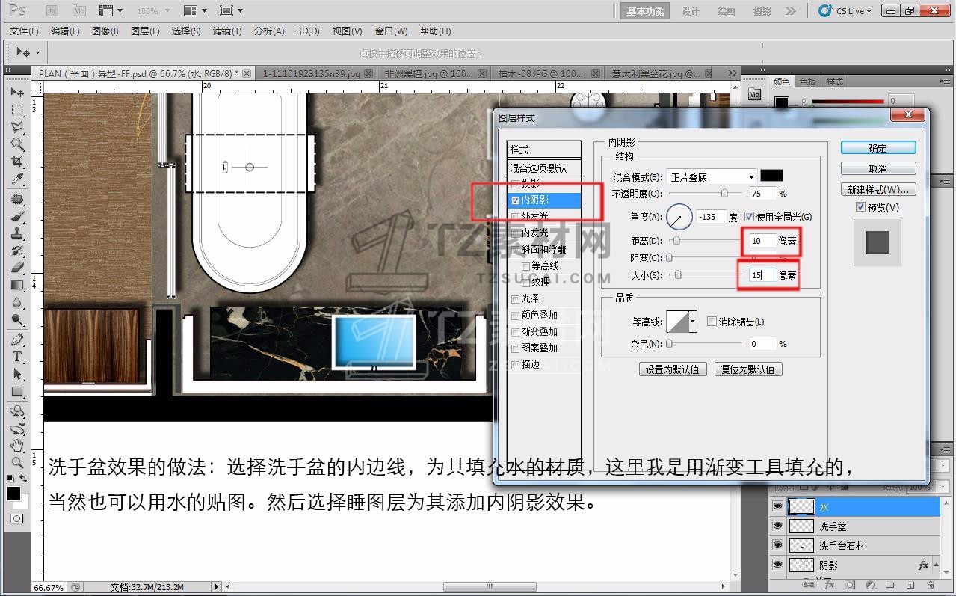Select the 3D Object Rotate tool
Viewport: 956px width, 596px height.
click(16, 412)
